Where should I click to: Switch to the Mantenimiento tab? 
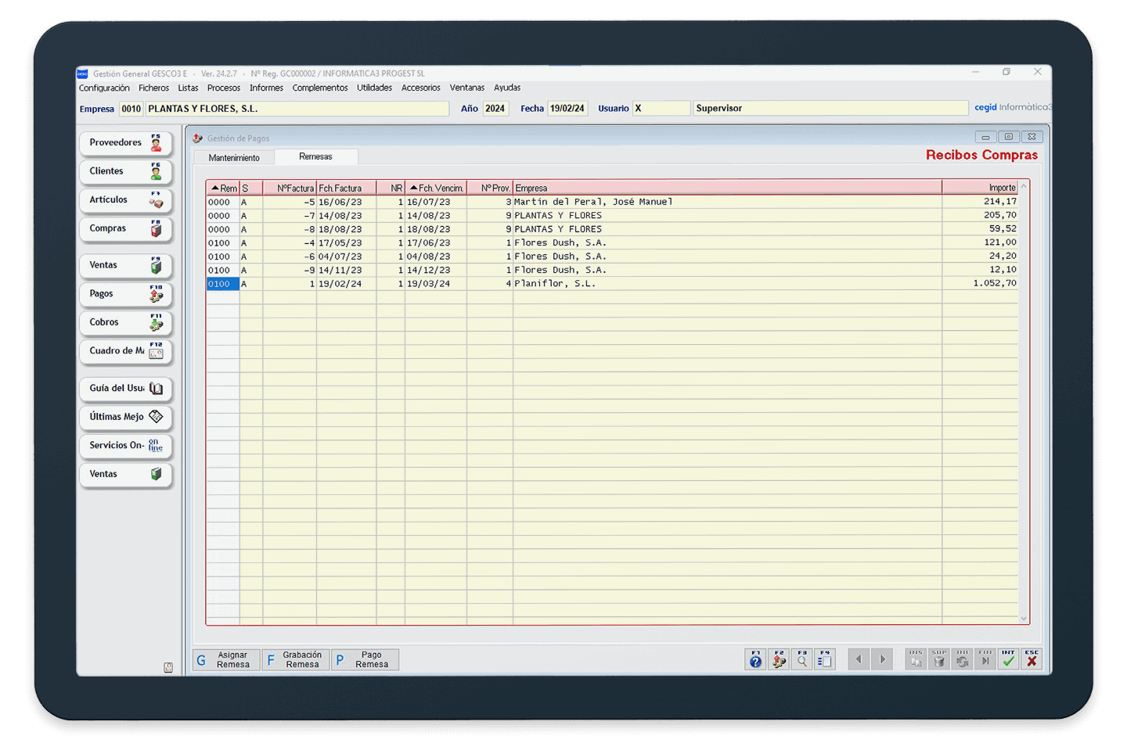click(234, 158)
